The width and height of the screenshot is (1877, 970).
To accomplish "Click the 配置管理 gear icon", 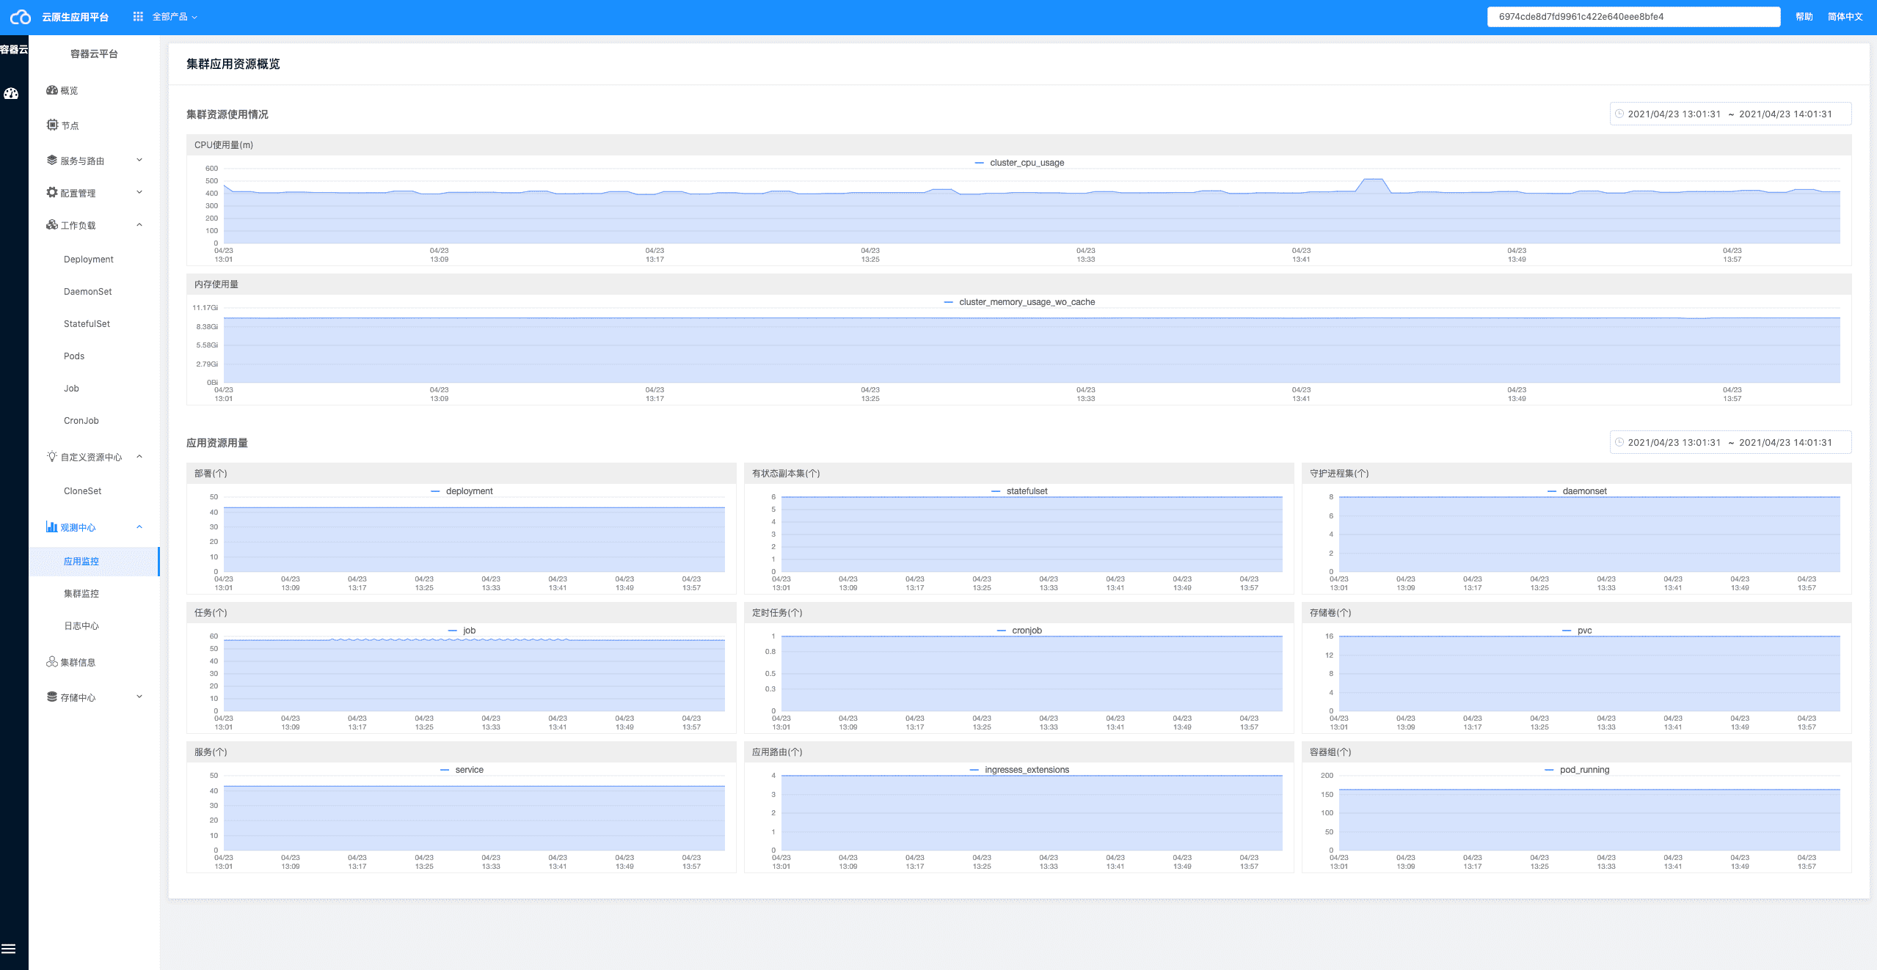I will (x=52, y=192).
